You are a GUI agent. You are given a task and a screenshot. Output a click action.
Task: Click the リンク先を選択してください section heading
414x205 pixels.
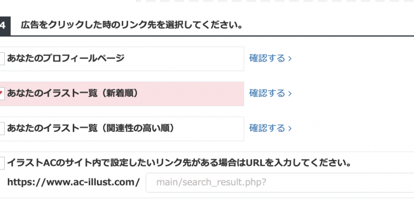pos(132,26)
